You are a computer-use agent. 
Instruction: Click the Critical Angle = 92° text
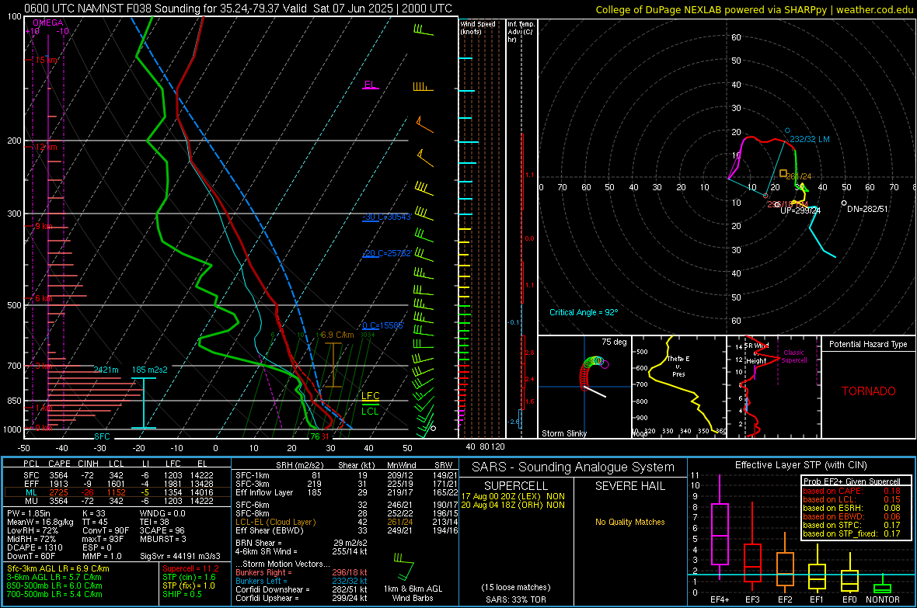tap(584, 312)
